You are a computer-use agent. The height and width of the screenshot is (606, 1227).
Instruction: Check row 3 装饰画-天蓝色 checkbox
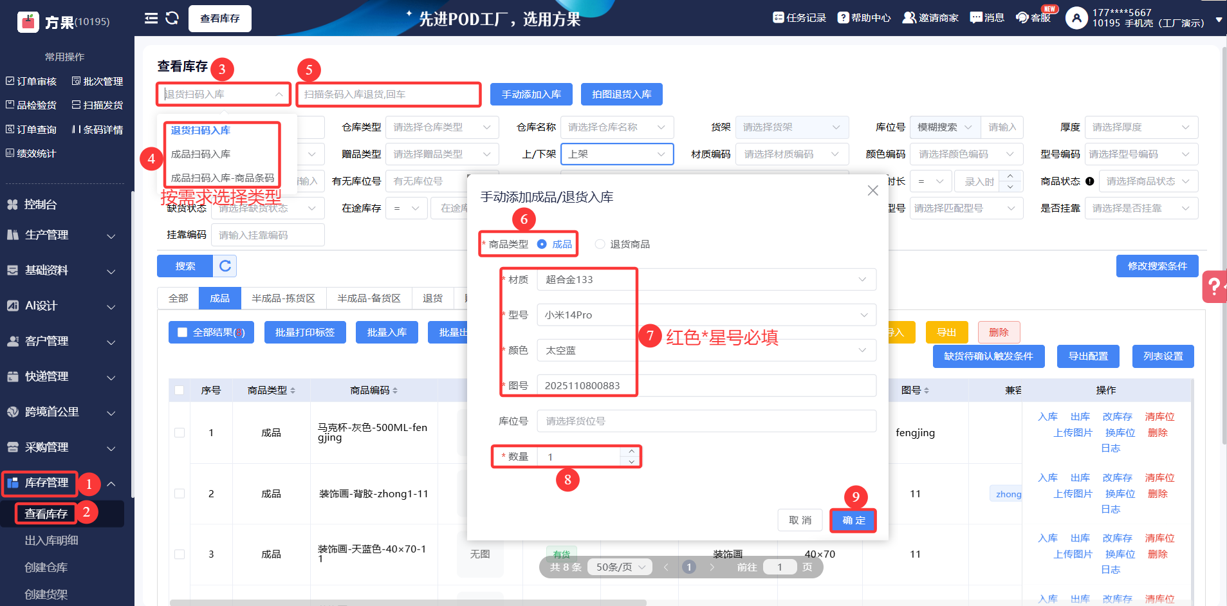pyautogui.click(x=179, y=554)
